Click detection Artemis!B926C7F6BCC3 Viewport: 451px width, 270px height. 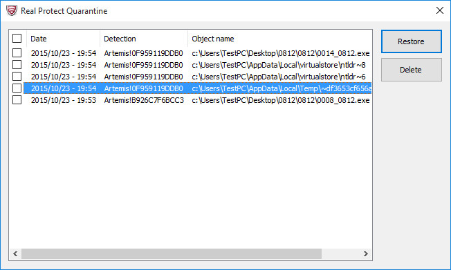(x=144, y=100)
